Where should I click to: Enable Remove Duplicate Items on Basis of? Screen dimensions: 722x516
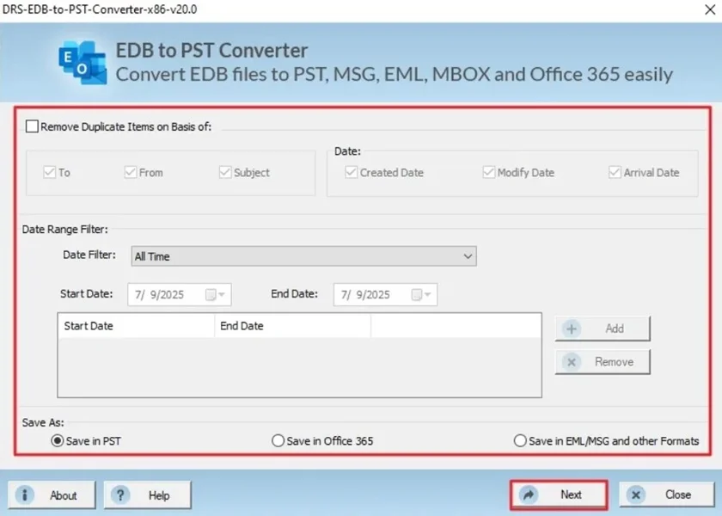(31, 126)
